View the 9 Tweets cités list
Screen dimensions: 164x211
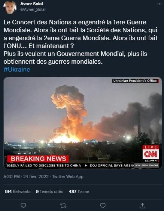49,192
